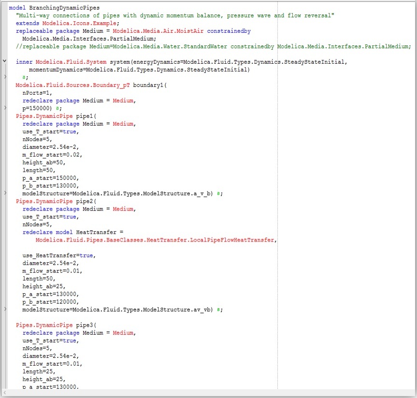Click the Modelica.Icons.Example class name

pyautogui.click(x=79, y=23)
